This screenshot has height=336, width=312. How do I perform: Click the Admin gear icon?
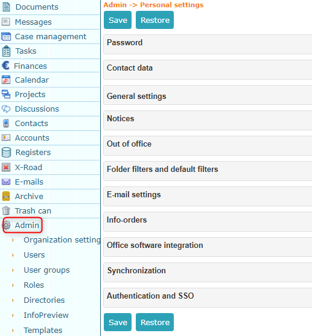[7, 225]
